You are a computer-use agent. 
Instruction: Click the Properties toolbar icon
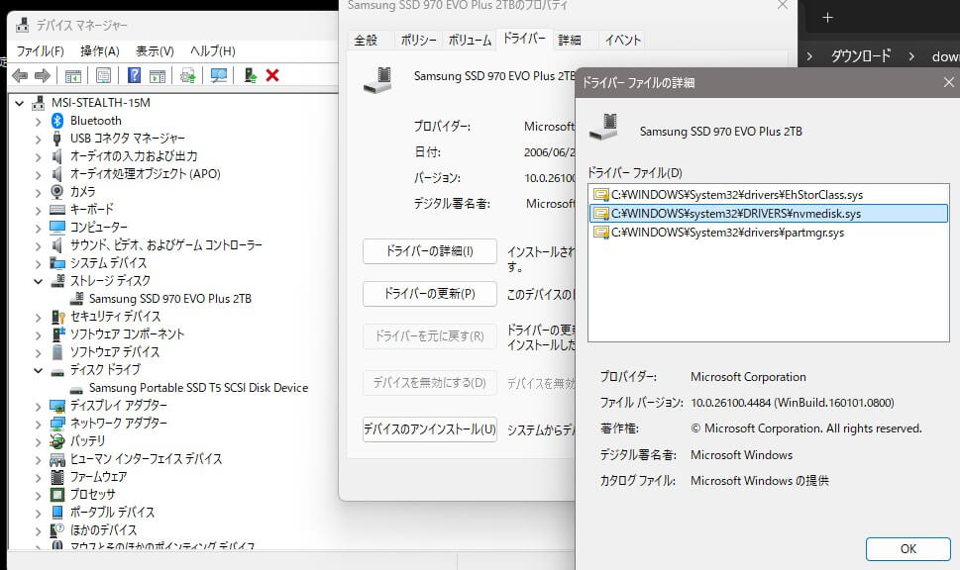point(103,76)
